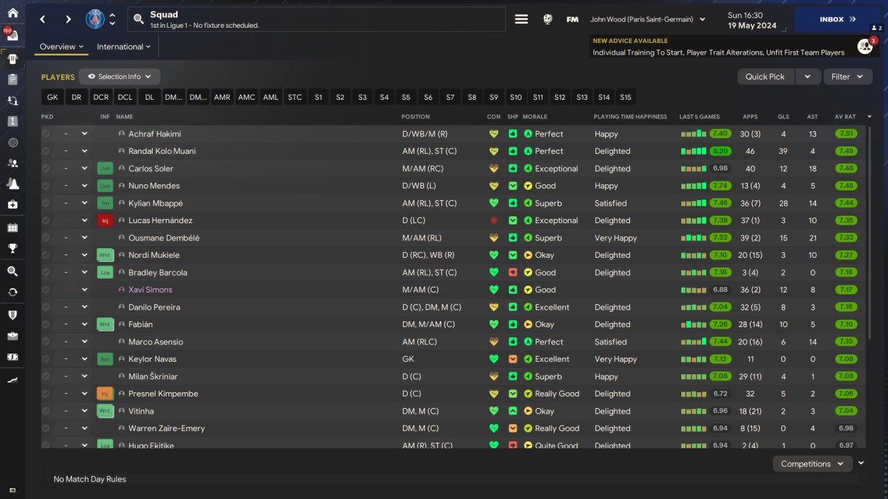888x499 pixels.
Task: Sort the table by AV RAT column
Action: 845,116
